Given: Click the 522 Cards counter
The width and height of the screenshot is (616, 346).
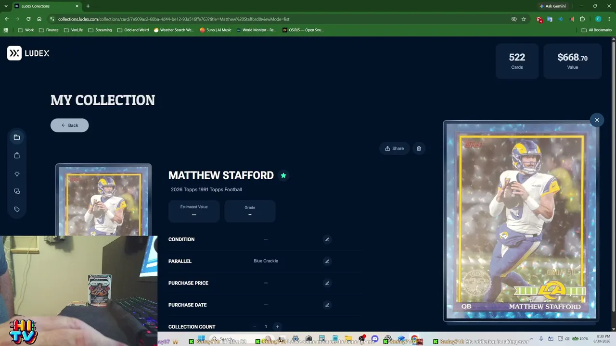Looking at the screenshot, I should click(x=517, y=61).
